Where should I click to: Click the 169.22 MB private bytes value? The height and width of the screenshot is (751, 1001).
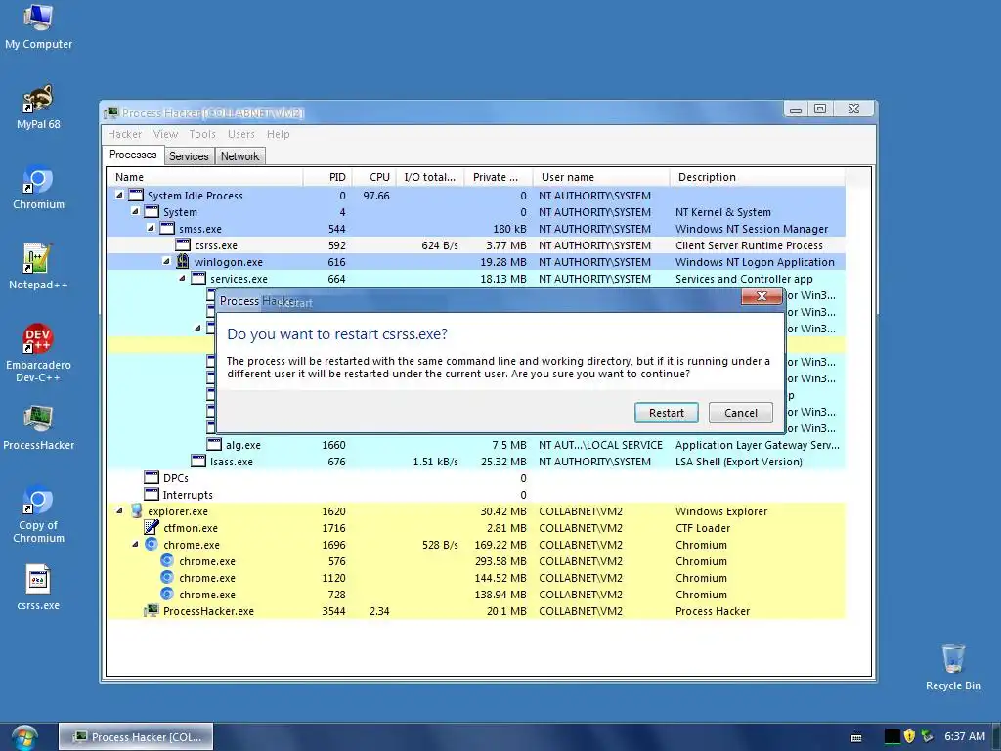[500, 545]
